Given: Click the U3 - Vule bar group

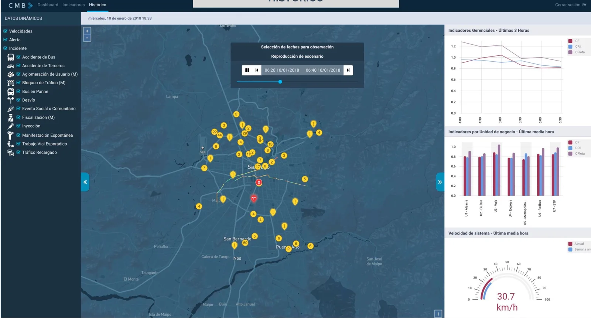Looking at the screenshot, I should 497,170.
